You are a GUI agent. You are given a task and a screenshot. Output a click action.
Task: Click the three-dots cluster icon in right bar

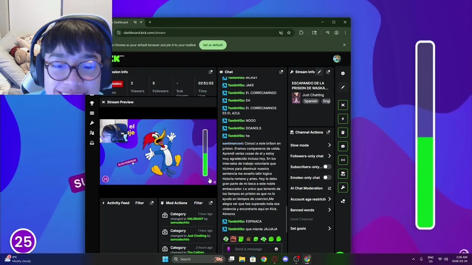tap(343, 201)
